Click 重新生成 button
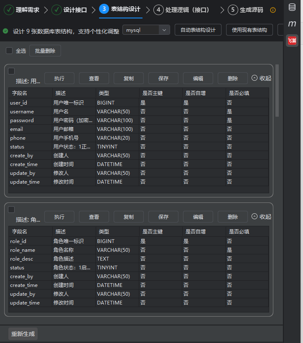The height and width of the screenshot is (343, 303). 23,334
